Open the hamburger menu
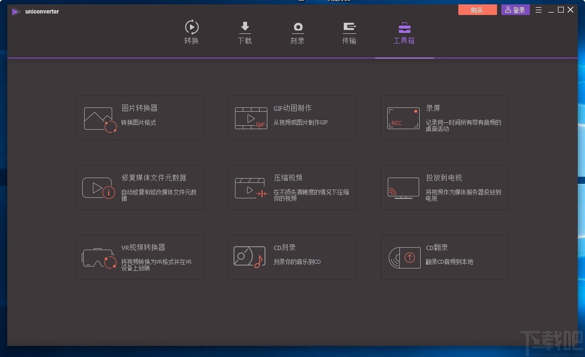 [538, 9]
